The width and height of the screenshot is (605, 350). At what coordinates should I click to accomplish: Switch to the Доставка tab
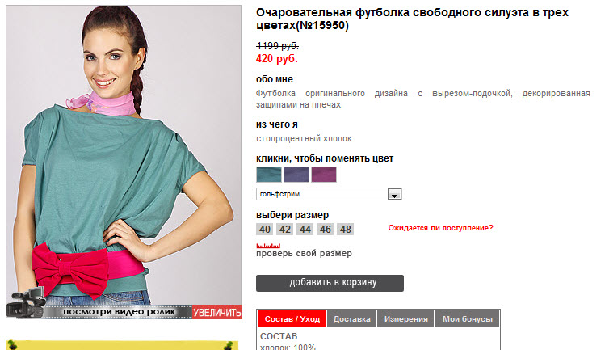(351, 319)
